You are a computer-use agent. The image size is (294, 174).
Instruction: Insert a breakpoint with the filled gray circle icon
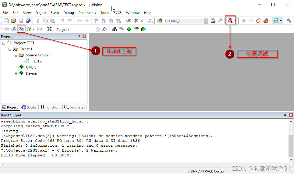[x=243, y=21]
